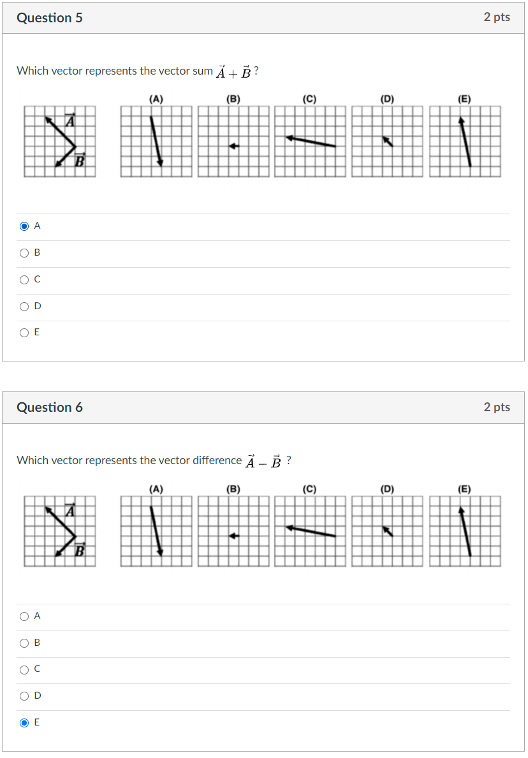Click vector diagram (E) in Question 5
The height and width of the screenshot is (758, 528).
tap(464, 140)
